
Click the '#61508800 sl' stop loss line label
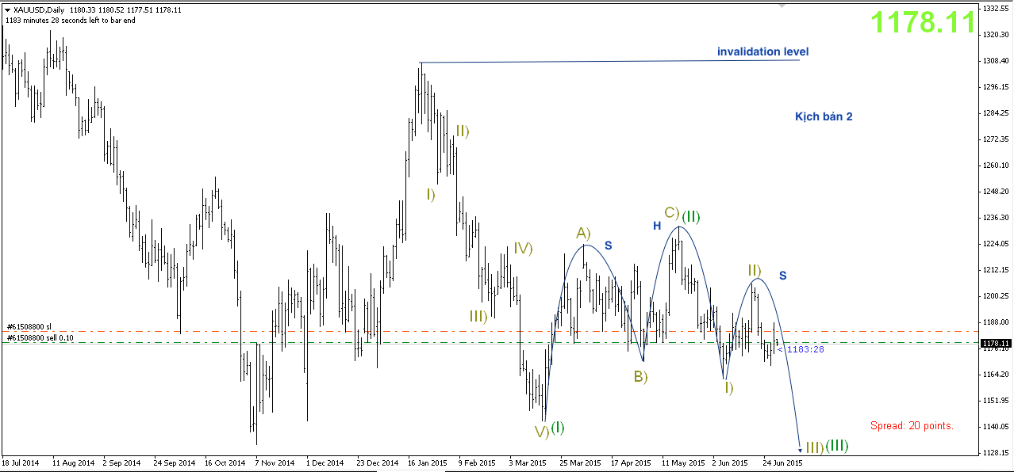[29, 326]
